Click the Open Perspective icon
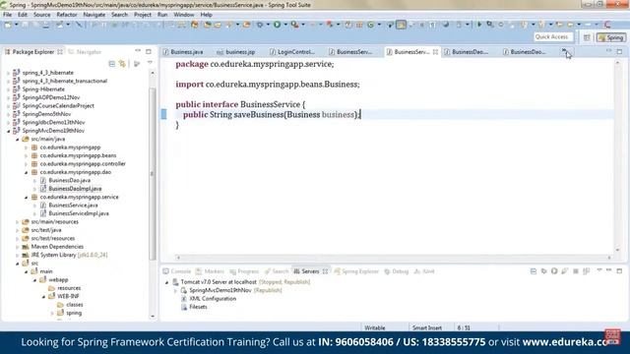Viewport: 630px width, 354px height. [587, 37]
